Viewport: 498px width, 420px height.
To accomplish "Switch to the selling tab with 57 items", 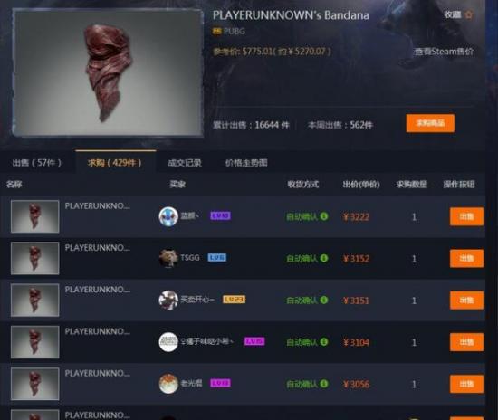I will click(37, 163).
